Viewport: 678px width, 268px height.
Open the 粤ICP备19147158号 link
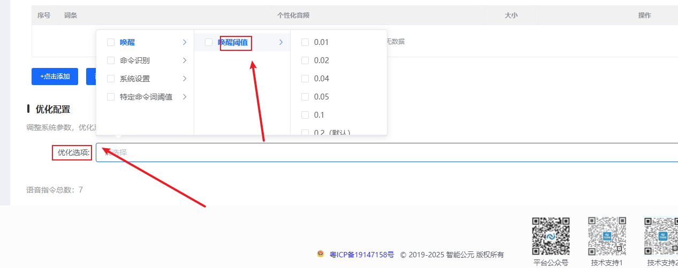coord(362,255)
